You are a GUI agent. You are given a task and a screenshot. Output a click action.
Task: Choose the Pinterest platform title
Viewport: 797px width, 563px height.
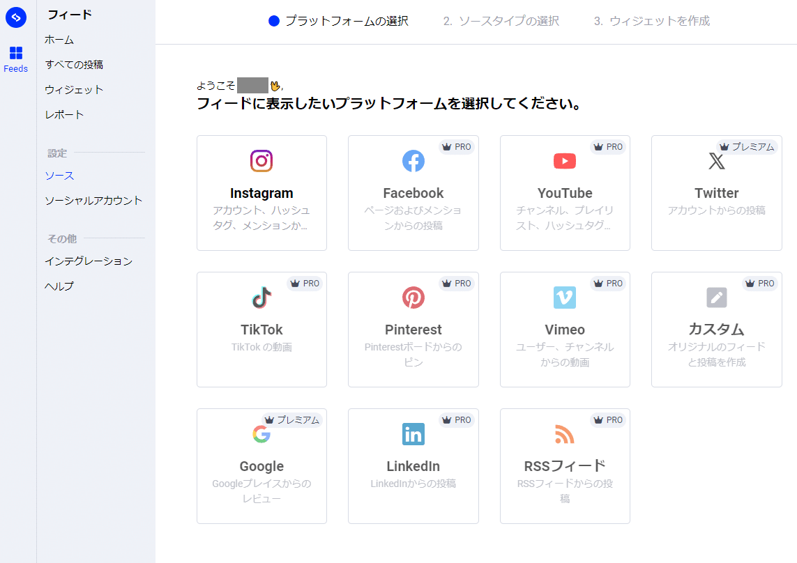pos(413,330)
